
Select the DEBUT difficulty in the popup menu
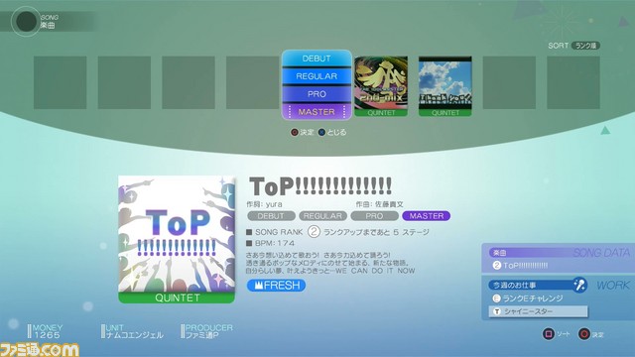(317, 59)
